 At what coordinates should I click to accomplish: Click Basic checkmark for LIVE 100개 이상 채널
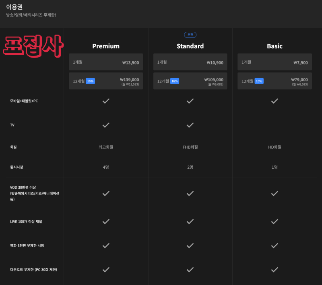pos(275,221)
